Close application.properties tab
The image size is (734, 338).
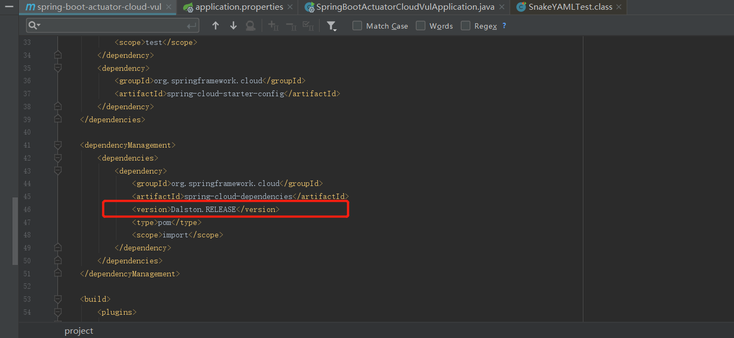click(290, 8)
